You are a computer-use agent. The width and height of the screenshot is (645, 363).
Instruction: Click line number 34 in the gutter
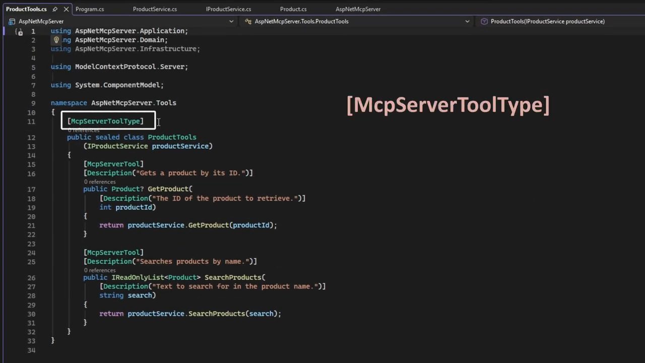click(32, 350)
